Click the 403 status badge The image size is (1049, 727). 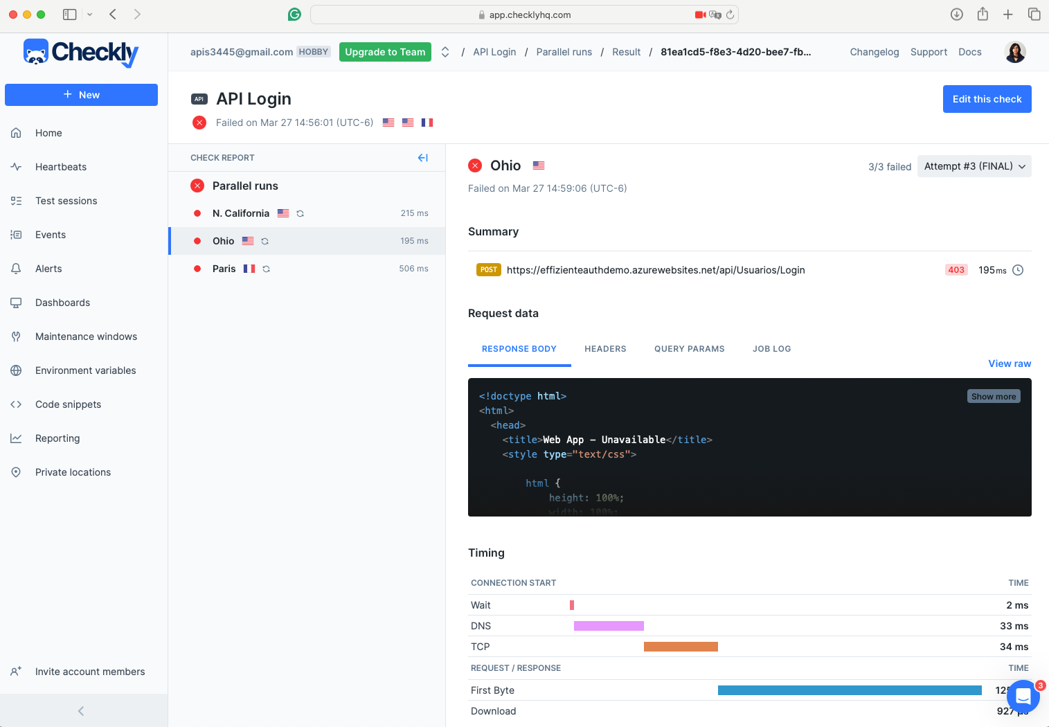click(956, 270)
